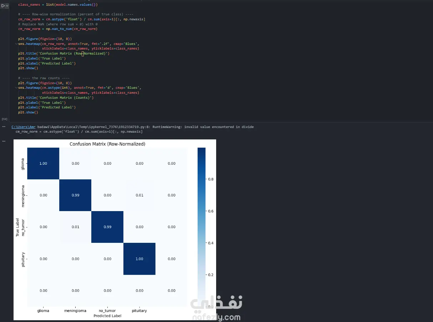The height and width of the screenshot is (322, 433).
Task: Open the C:\Users\Amr file path link
Action: point(24,127)
